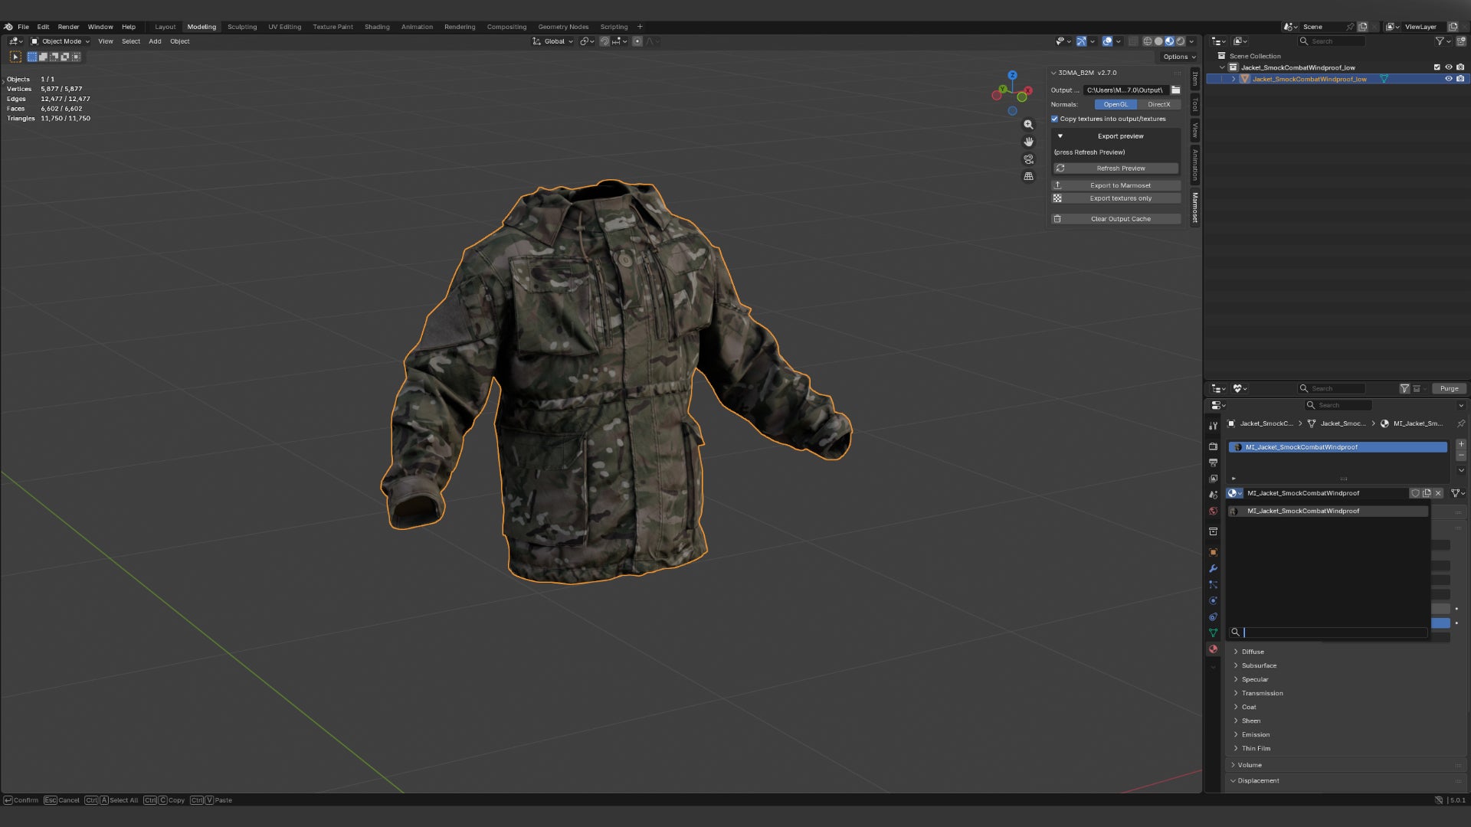Open Global transform orientation dropdown

552,41
